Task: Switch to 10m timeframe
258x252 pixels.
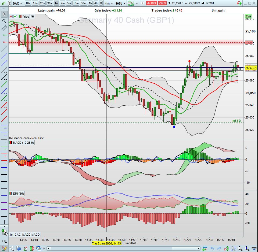Action: 76,3
